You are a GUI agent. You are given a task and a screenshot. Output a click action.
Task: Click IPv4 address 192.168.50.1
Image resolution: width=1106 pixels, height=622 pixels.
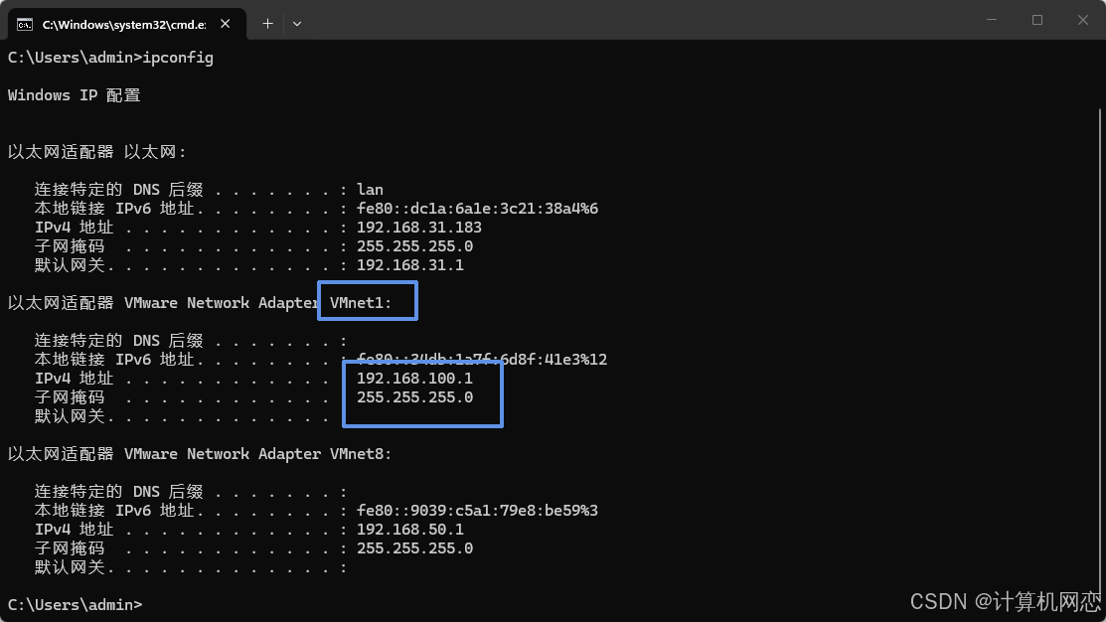[410, 529]
